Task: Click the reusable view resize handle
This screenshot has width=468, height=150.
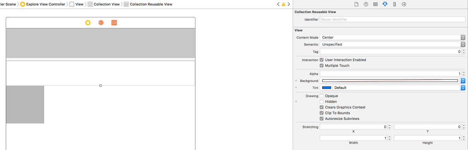Action: 101,85
